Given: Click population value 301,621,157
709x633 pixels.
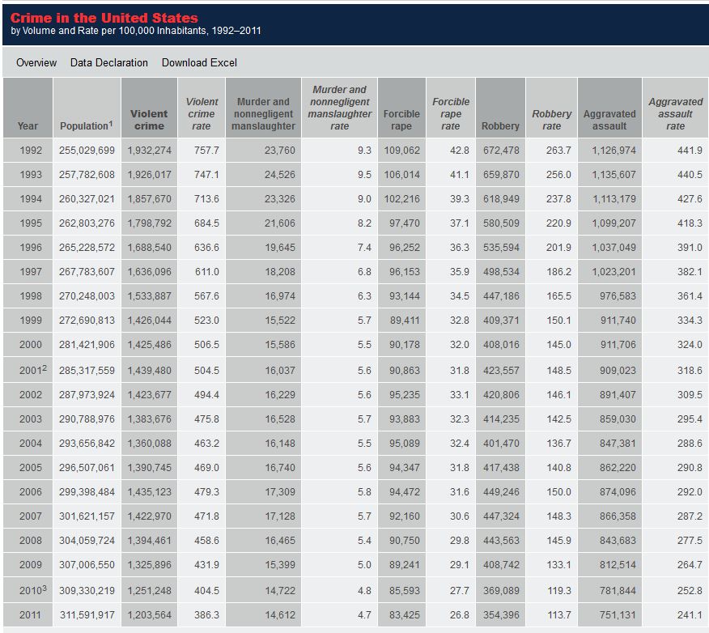Looking at the screenshot, I should (87, 516).
